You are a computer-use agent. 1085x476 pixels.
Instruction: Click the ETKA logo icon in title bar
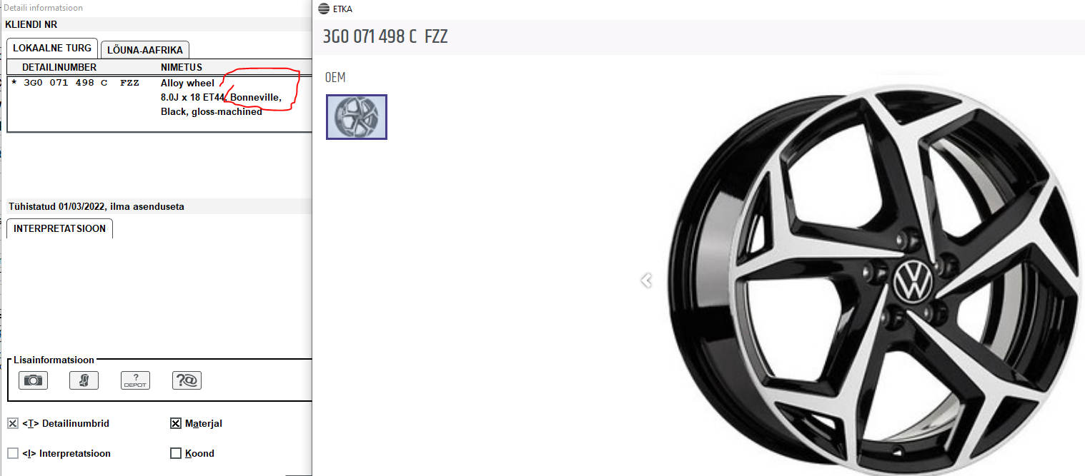point(324,9)
